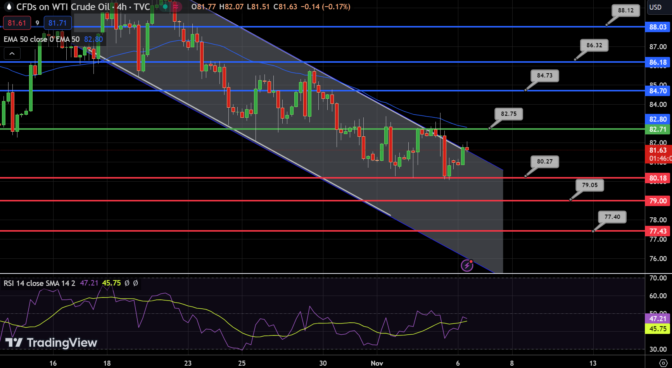Open the 'CFDs on WTI Crude Oil' symbol title
The width and height of the screenshot is (672, 368).
tap(63, 7)
